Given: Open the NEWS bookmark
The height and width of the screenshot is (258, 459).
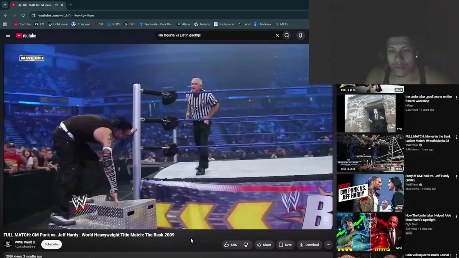Looking at the screenshot, I should 114,24.
